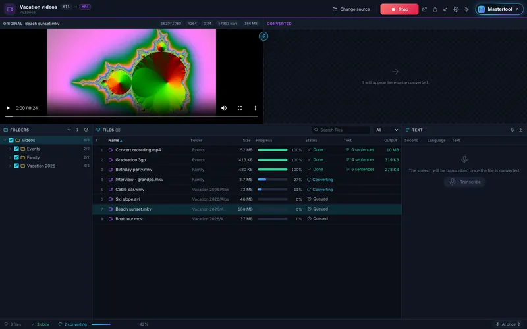Uncheck the Events folder checkbox
This screenshot has height=329, width=527.
click(16, 149)
